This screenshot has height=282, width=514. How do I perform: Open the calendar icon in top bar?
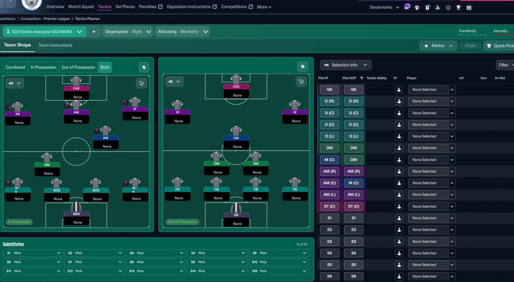pyautogui.click(x=469, y=7)
